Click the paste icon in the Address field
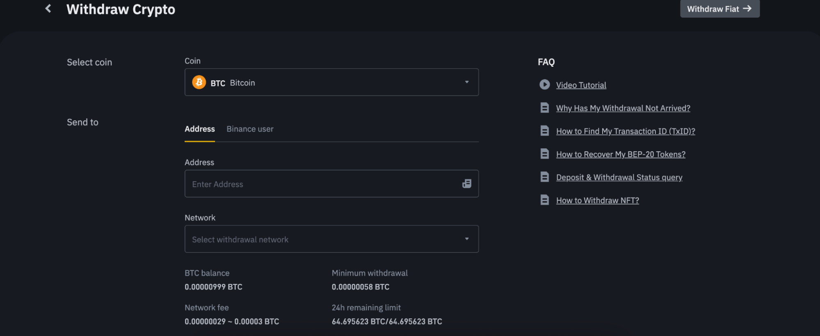 click(467, 184)
